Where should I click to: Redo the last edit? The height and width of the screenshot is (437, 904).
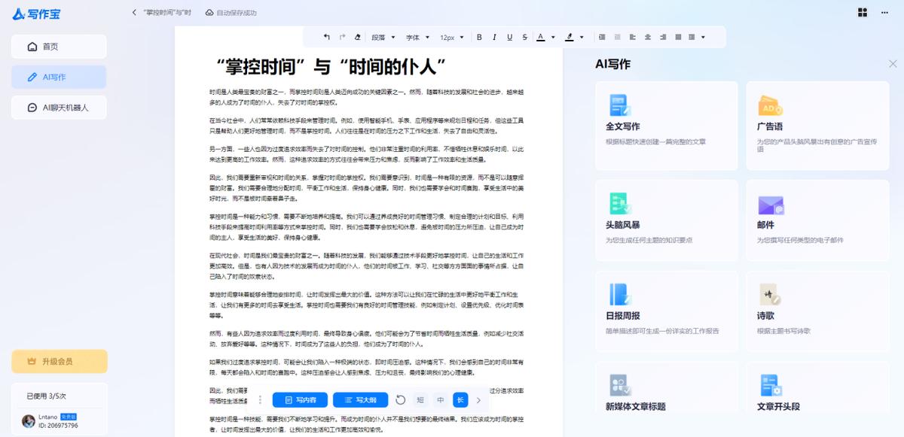click(x=342, y=37)
